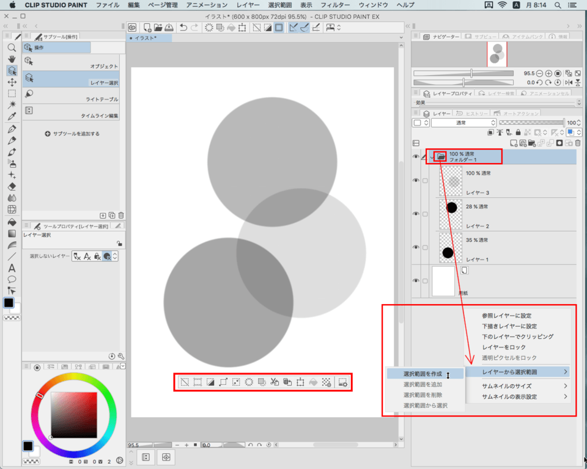Select the Auto select magic wand tool

click(12, 104)
